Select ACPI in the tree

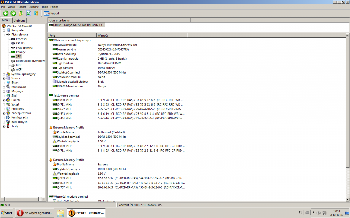[x=19, y=69]
